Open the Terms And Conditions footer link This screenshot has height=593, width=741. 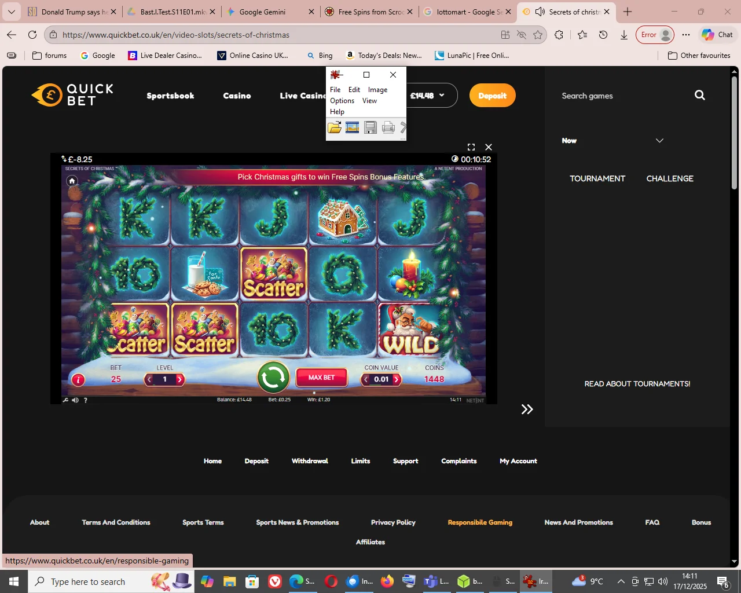click(x=116, y=522)
